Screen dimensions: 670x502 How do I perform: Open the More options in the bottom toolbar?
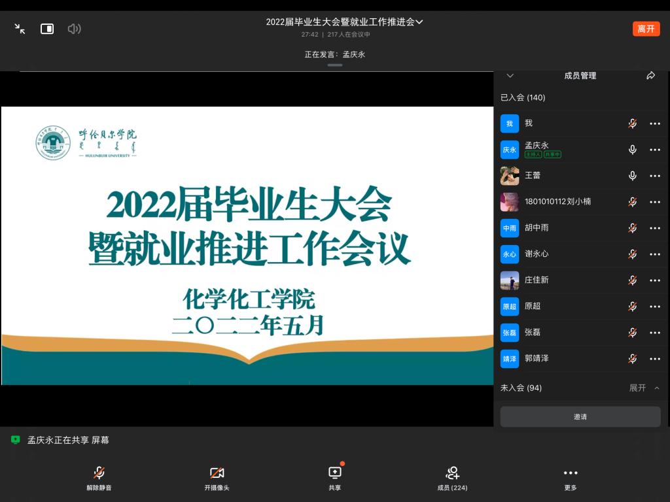click(x=571, y=477)
